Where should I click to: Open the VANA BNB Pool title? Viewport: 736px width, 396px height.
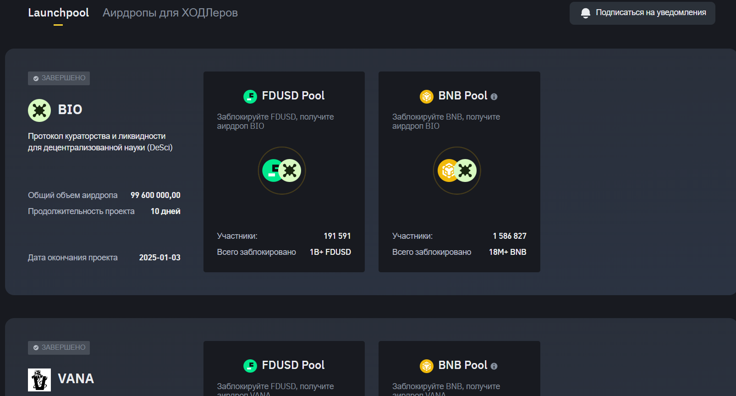(x=463, y=365)
